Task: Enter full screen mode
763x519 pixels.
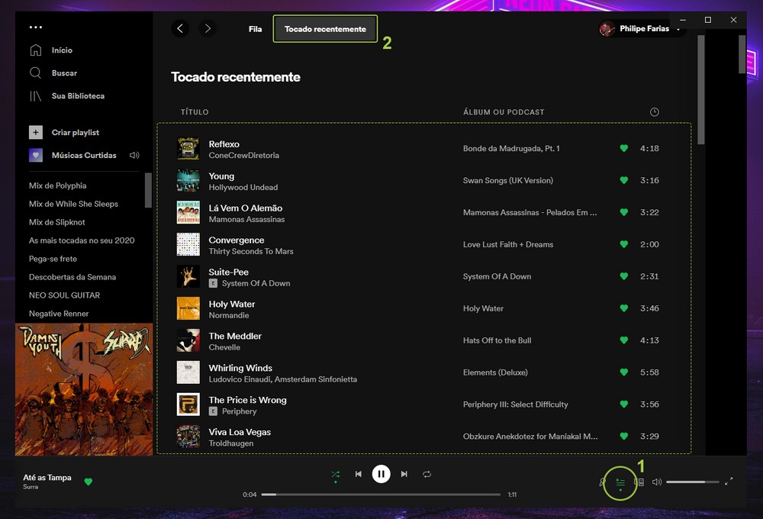Action: (x=729, y=481)
